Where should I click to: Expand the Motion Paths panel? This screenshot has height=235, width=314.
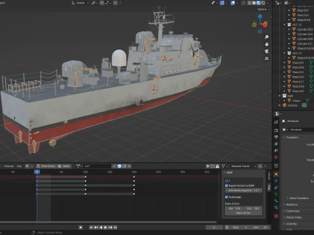(285, 217)
